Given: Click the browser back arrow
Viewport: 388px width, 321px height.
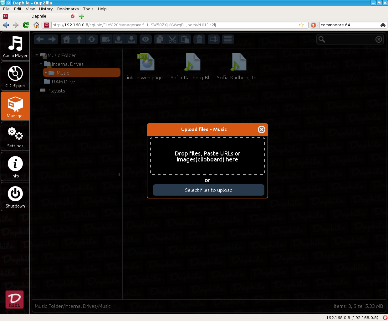Looking at the screenshot, I should tap(6, 25).
